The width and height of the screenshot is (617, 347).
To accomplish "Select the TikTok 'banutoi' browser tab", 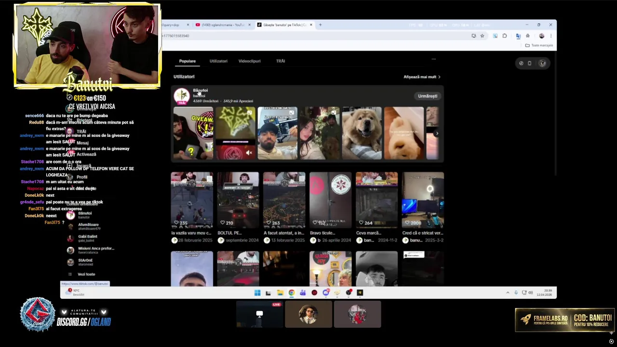I will point(284,25).
